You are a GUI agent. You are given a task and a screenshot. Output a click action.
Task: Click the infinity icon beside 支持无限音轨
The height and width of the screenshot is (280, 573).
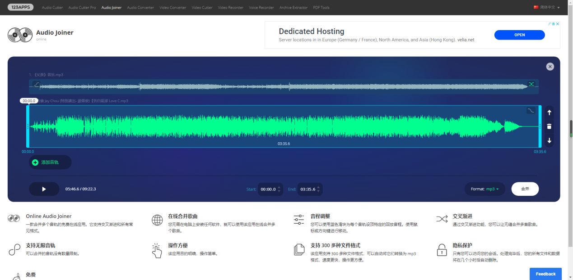click(14, 250)
